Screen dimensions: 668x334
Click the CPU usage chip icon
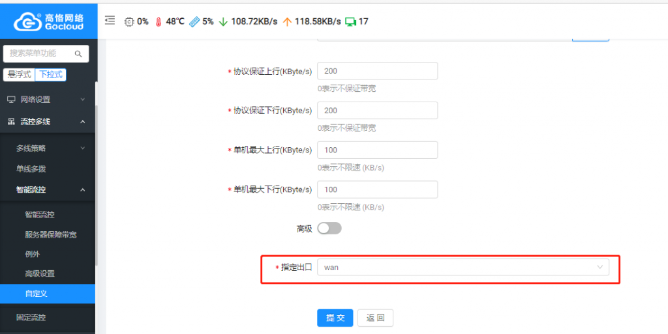(x=129, y=21)
